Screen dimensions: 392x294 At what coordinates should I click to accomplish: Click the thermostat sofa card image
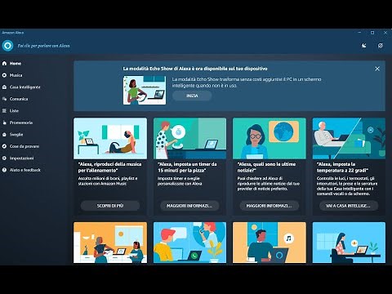click(x=349, y=138)
